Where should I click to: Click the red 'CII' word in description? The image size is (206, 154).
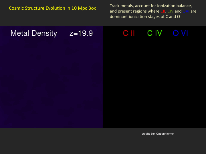click(163, 11)
